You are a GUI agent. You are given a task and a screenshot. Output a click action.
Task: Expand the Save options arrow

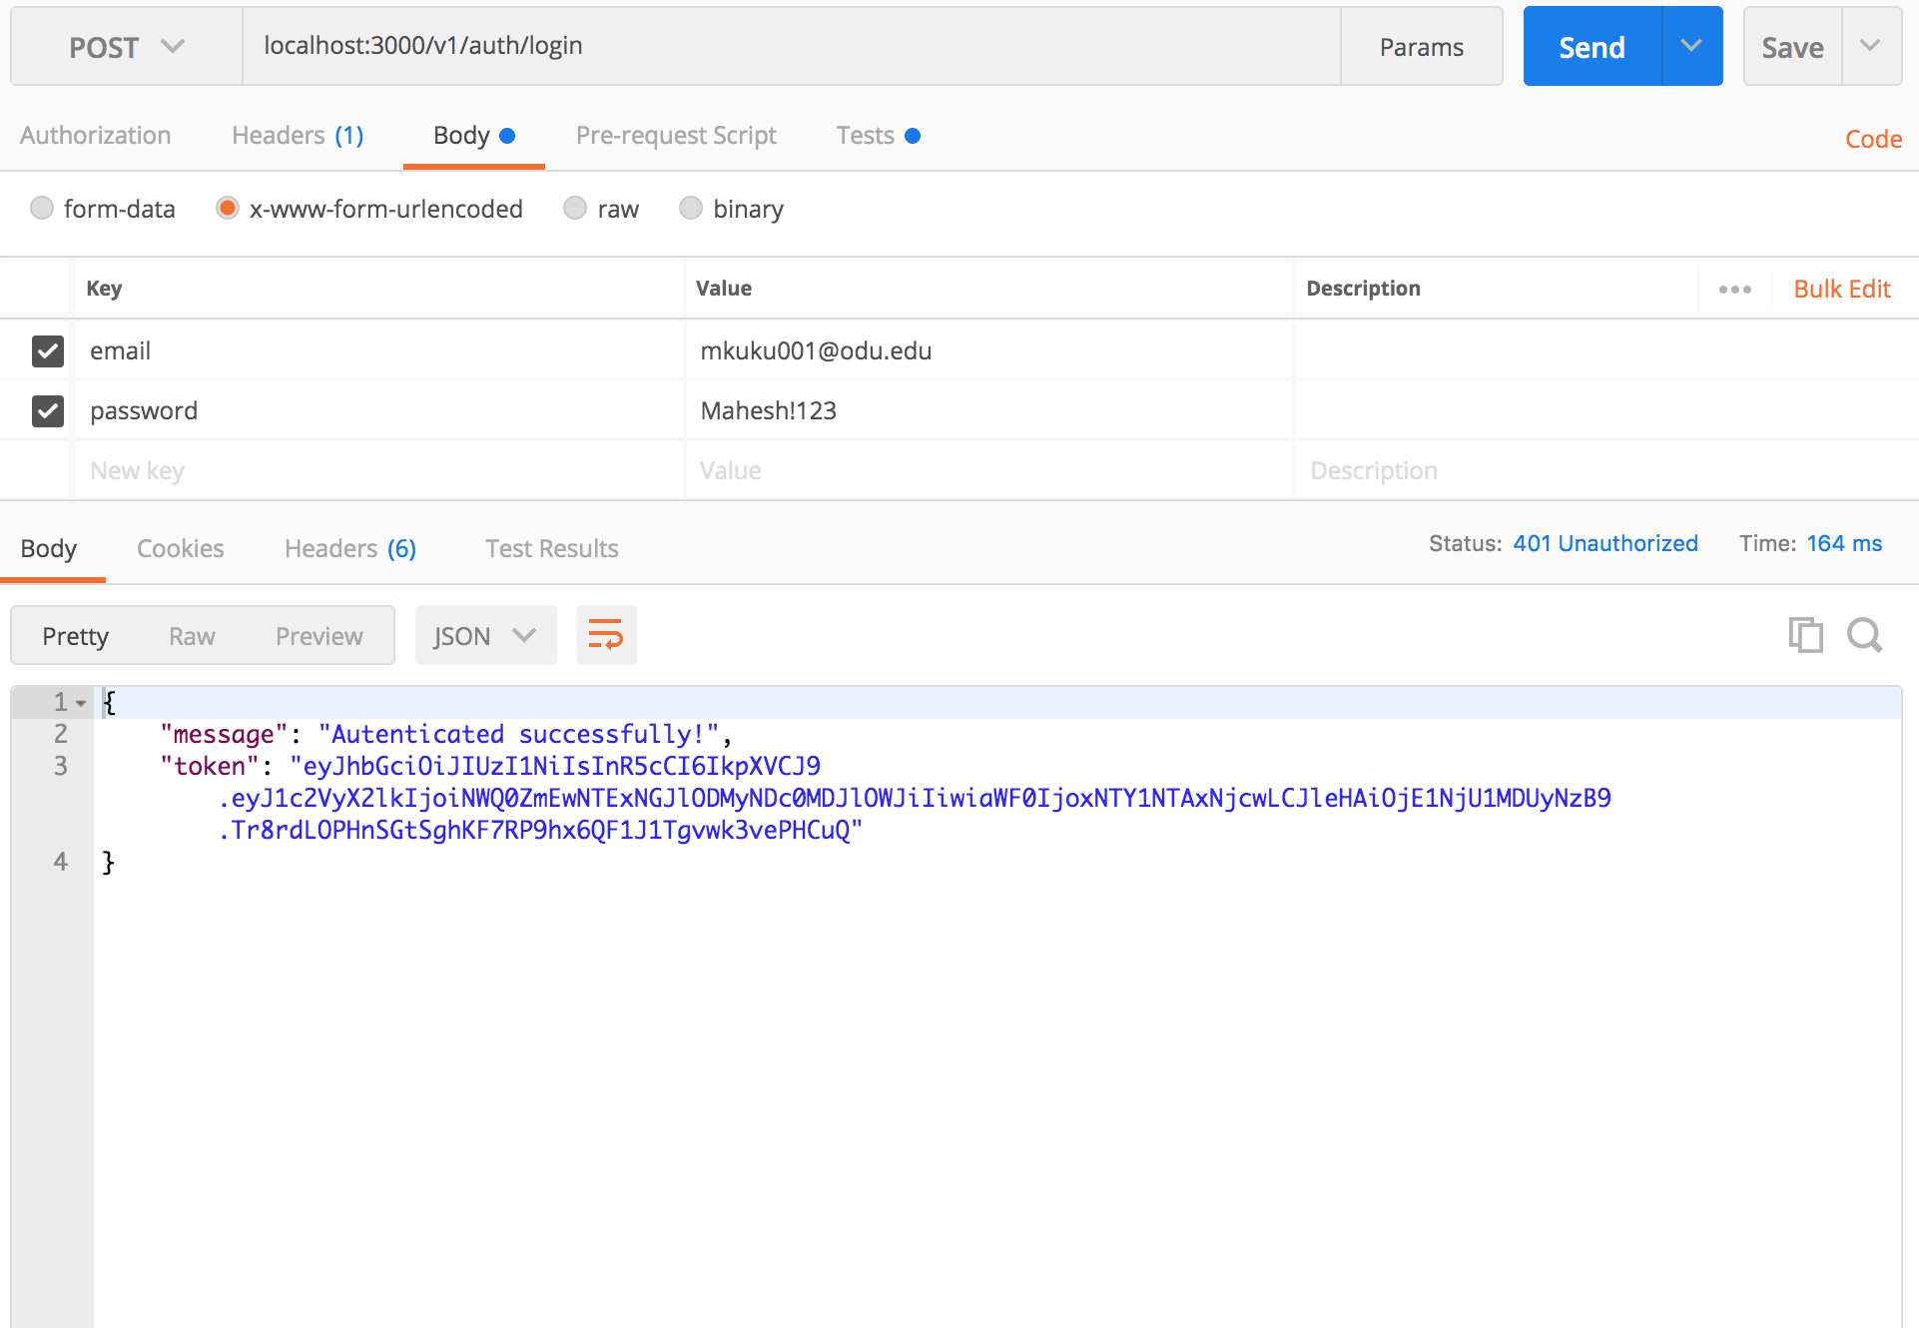click(x=1870, y=46)
